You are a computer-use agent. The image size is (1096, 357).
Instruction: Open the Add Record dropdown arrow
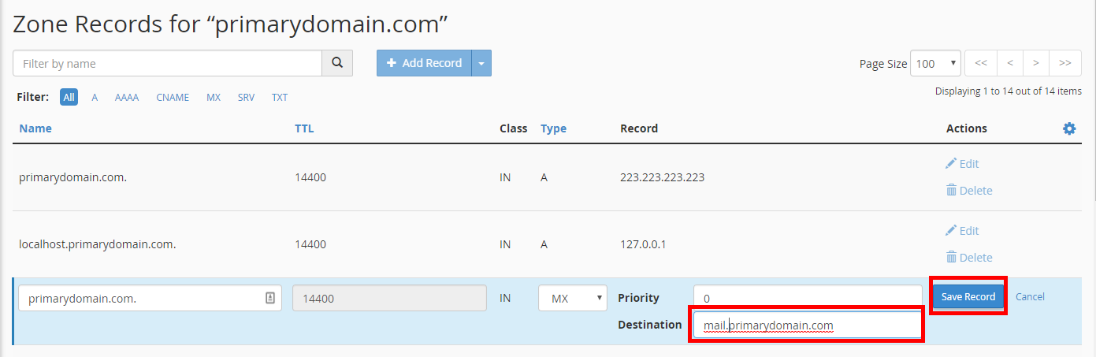pos(481,63)
